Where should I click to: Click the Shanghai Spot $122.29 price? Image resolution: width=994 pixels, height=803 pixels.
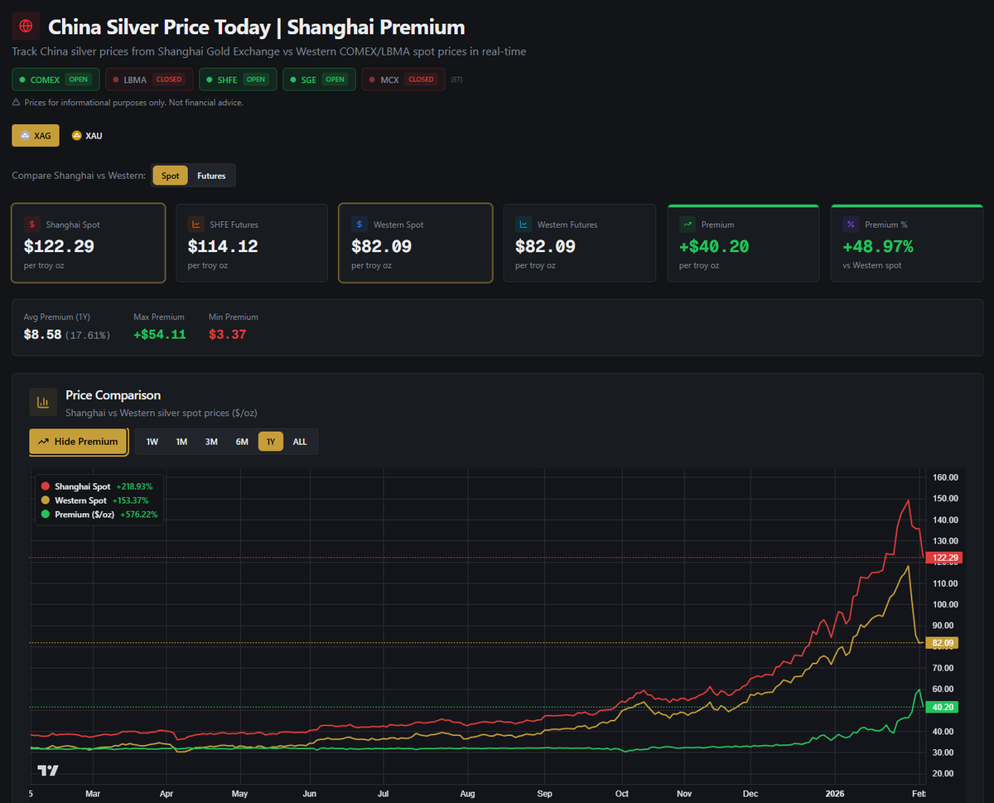coord(59,246)
